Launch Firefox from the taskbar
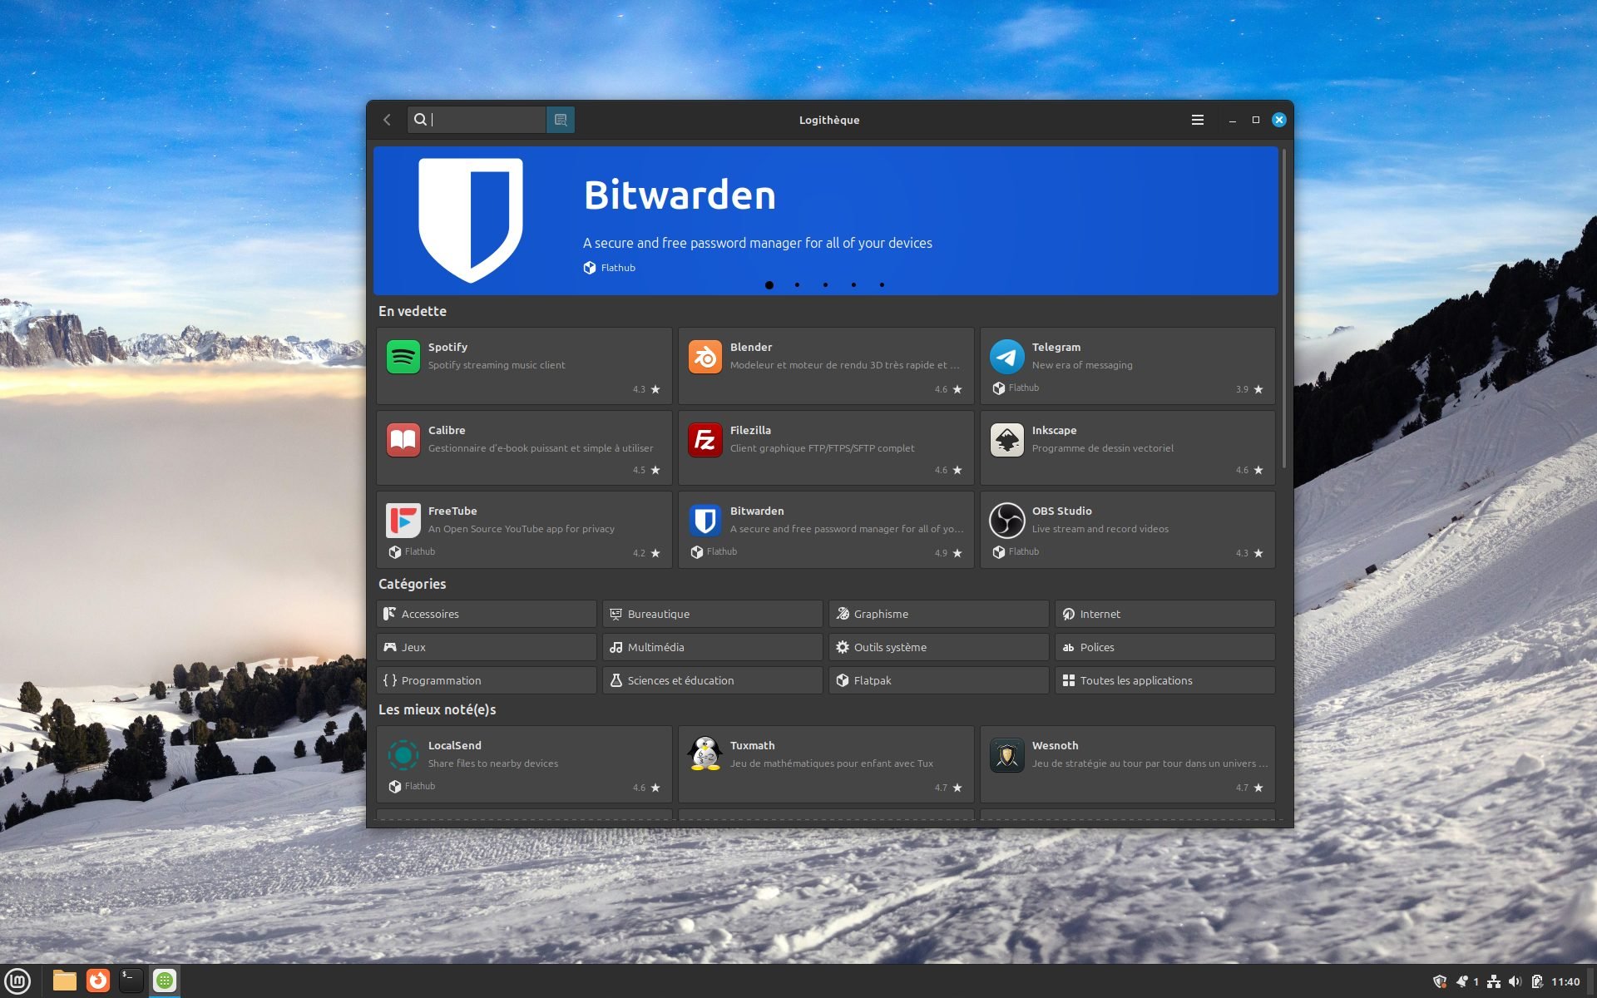 click(98, 981)
